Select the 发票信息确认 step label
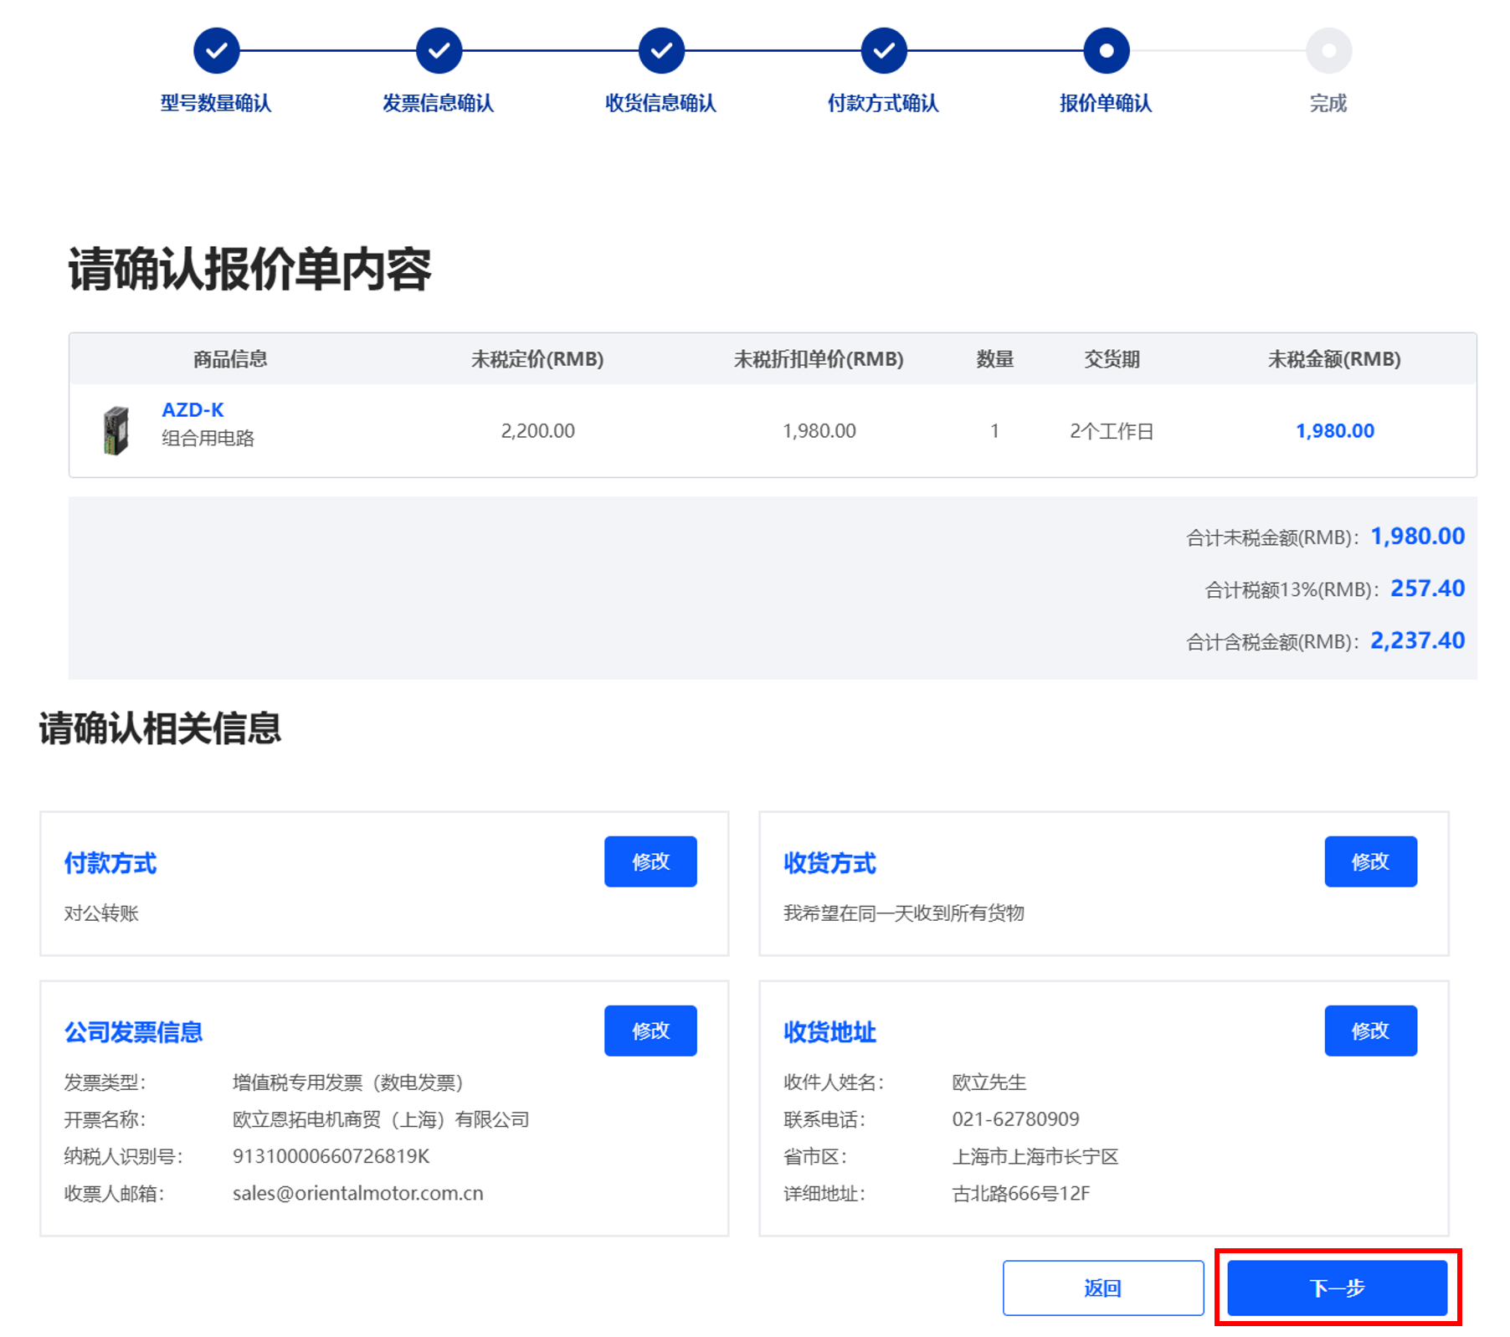 click(439, 103)
